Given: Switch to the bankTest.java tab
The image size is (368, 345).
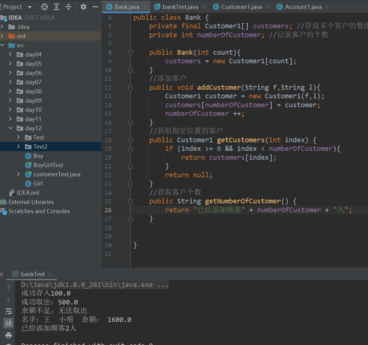Looking at the screenshot, I should tap(180, 7).
